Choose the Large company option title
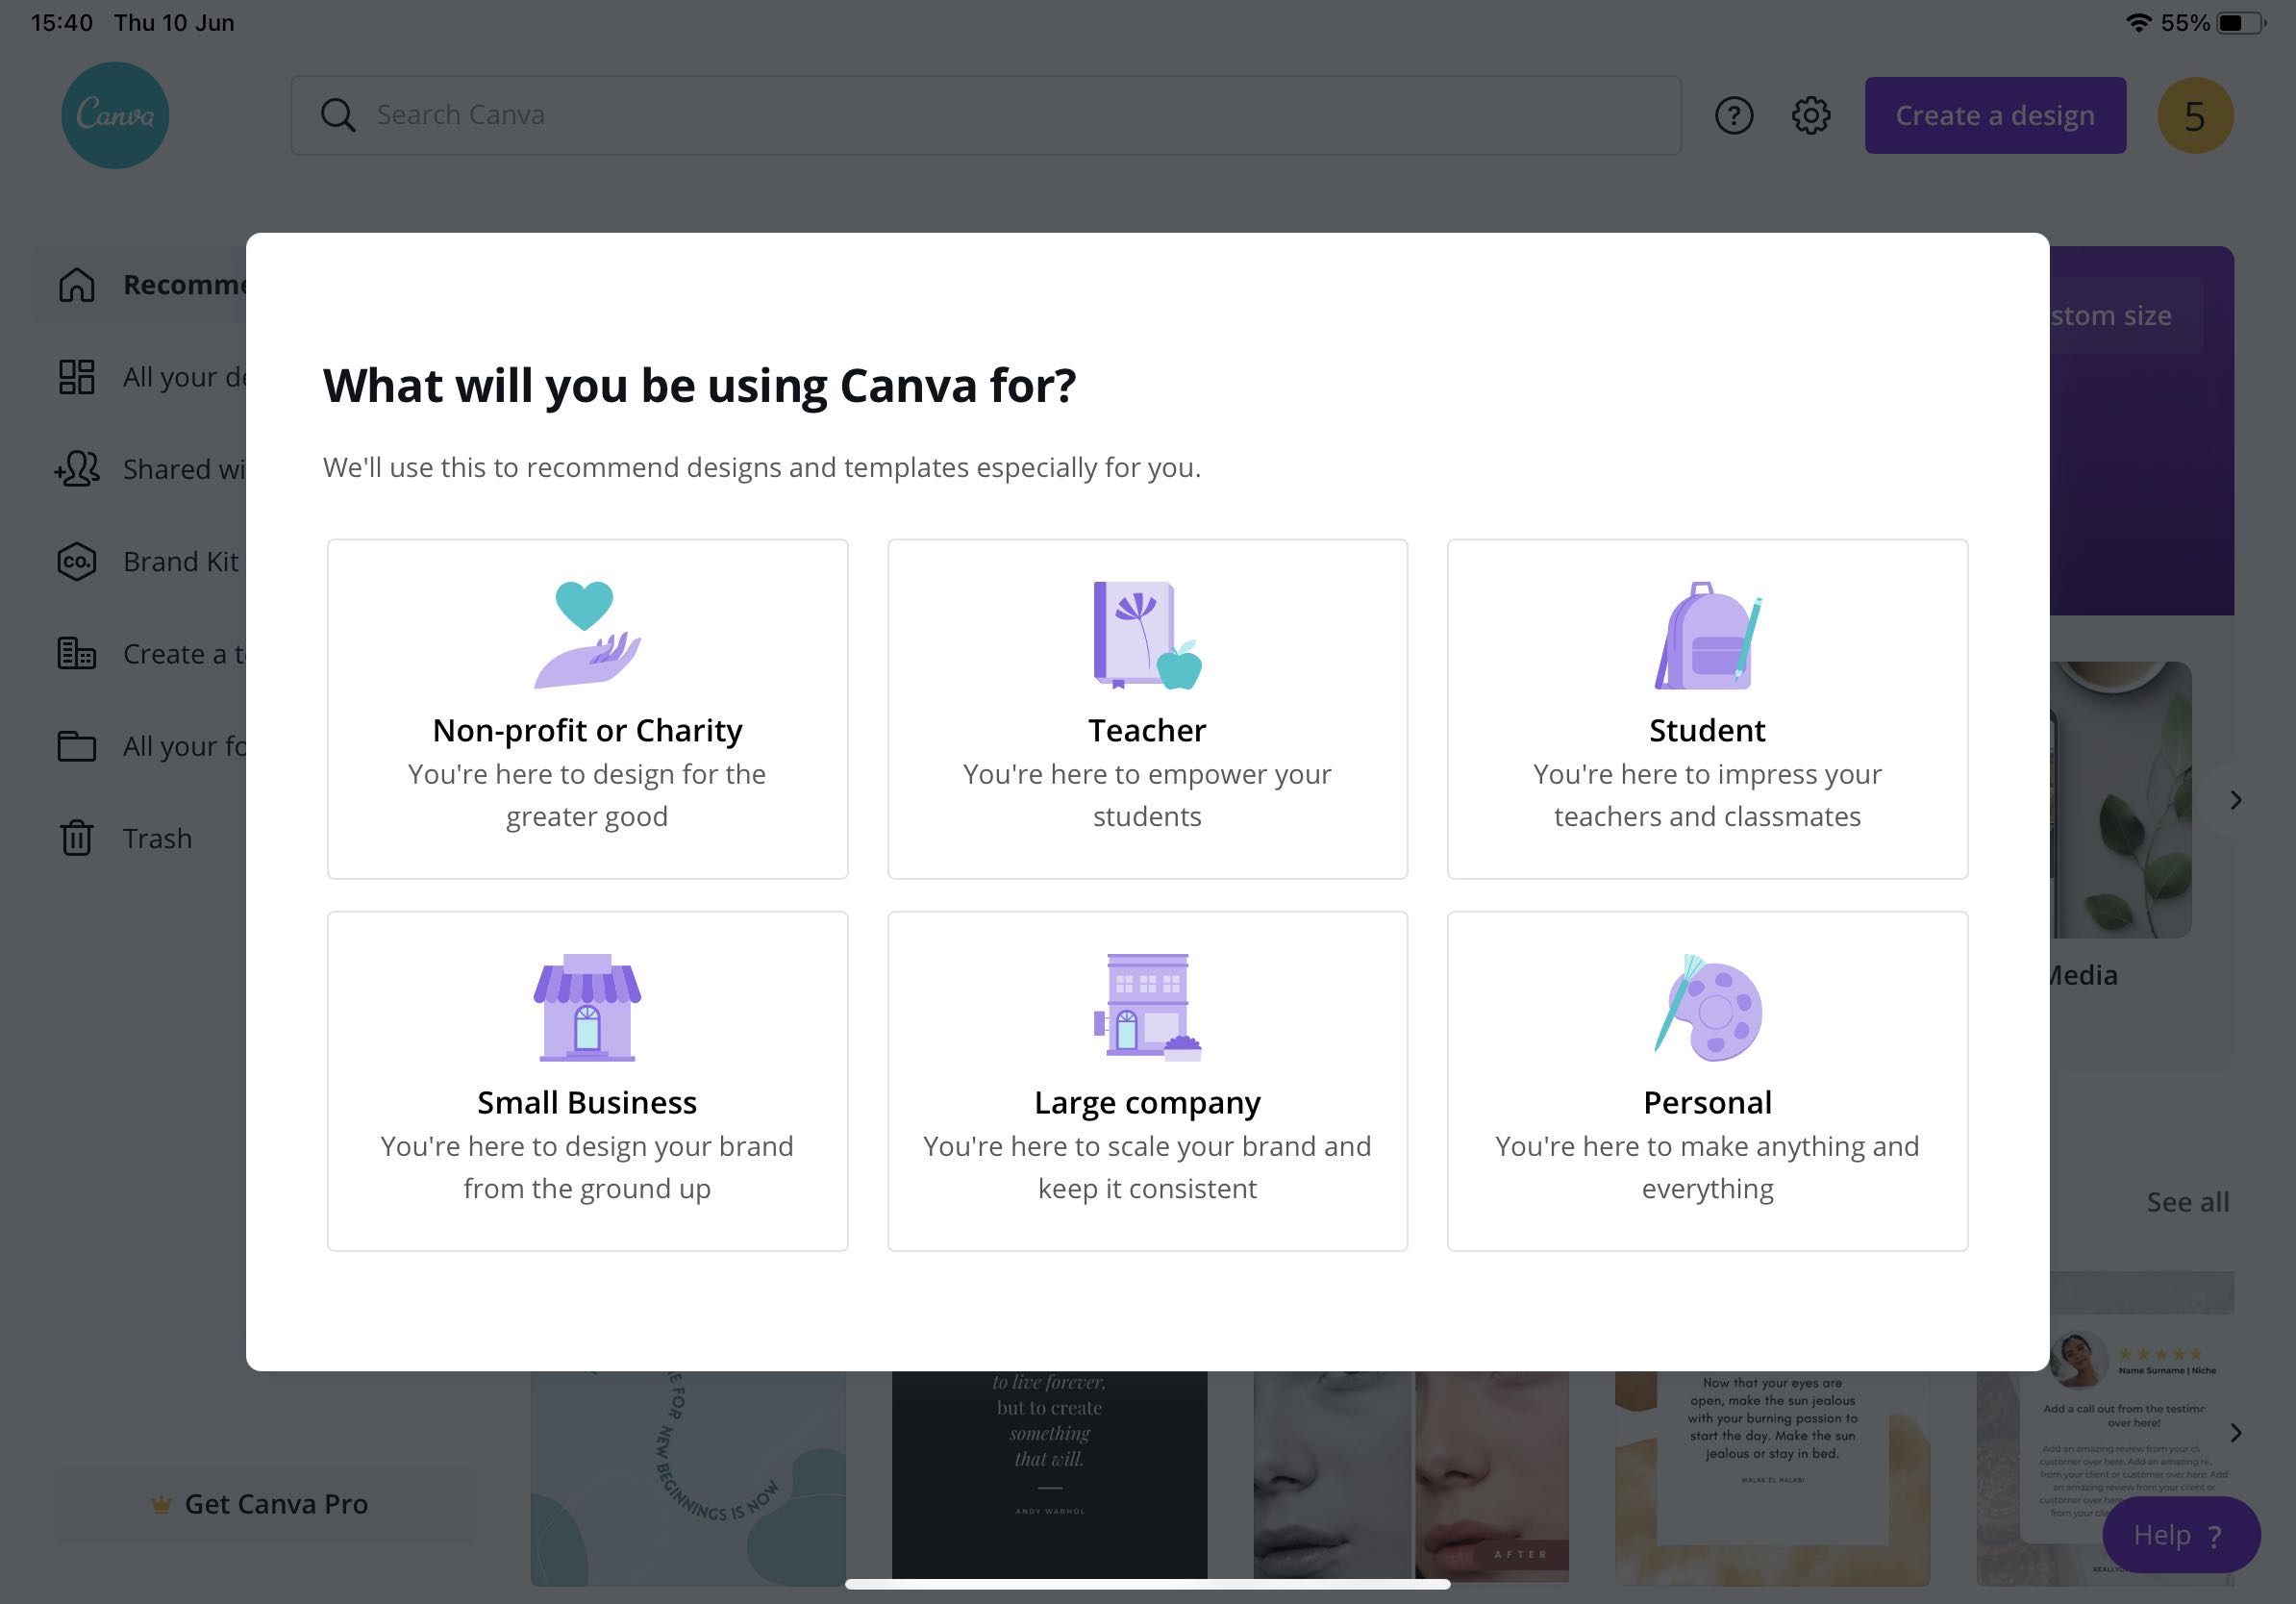Image resolution: width=2296 pixels, height=1604 pixels. (x=1147, y=1102)
